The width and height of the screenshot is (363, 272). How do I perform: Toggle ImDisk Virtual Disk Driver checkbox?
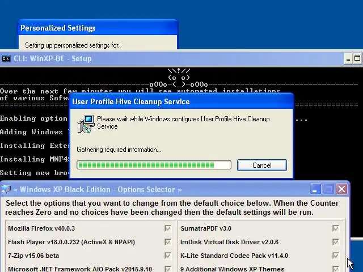click(335, 242)
